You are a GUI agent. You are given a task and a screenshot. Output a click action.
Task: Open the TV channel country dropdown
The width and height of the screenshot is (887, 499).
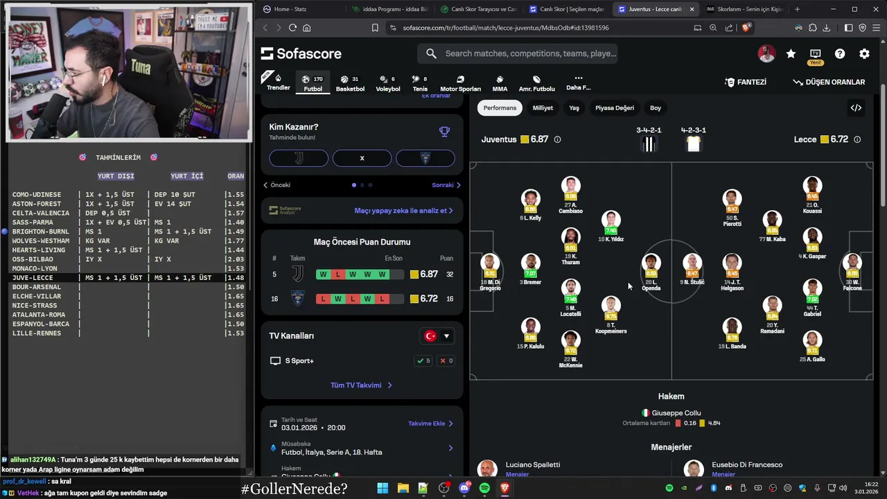tap(437, 336)
